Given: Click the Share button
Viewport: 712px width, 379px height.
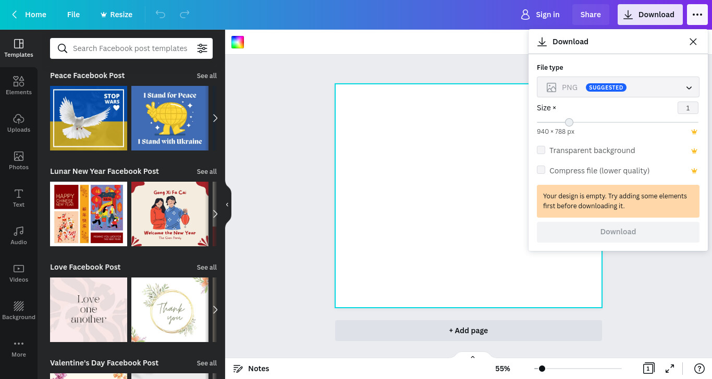Looking at the screenshot, I should (x=591, y=15).
